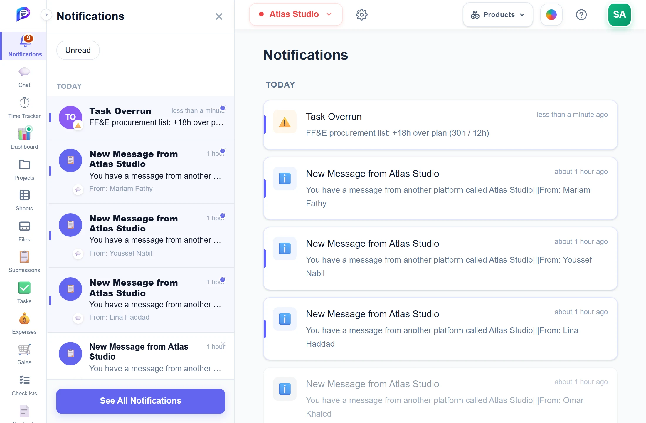Open main card message from Youssef Nabil
The width and height of the screenshot is (646, 423).
coord(440,258)
